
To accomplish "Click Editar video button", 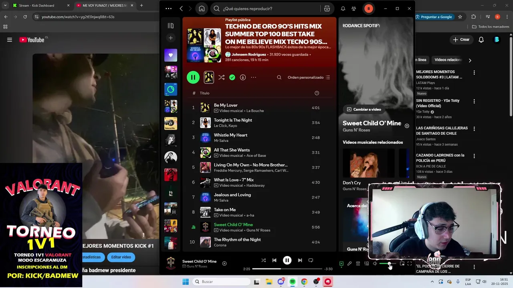I will 121,257.
